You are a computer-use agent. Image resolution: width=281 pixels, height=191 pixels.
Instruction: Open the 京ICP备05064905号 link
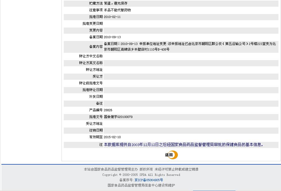click(149, 180)
